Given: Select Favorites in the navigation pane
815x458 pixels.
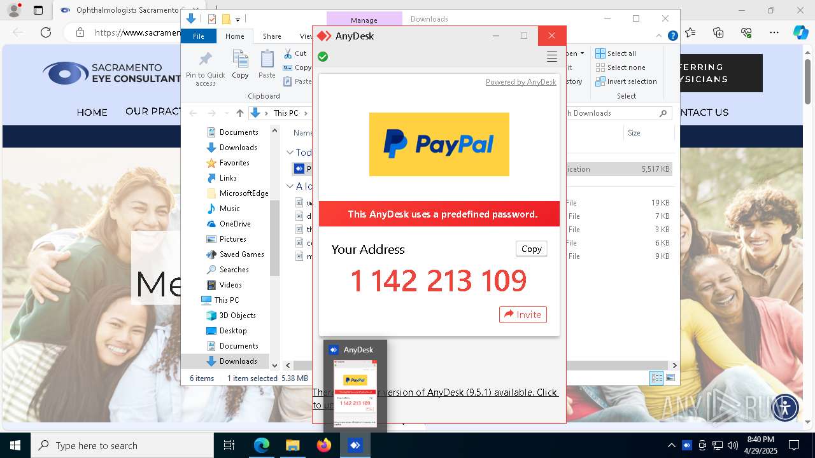Looking at the screenshot, I should 234,163.
